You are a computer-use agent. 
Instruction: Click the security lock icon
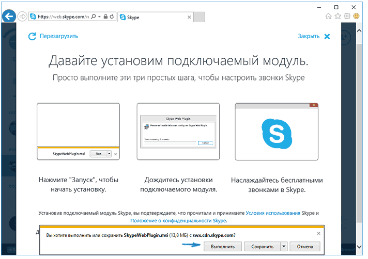click(x=105, y=17)
